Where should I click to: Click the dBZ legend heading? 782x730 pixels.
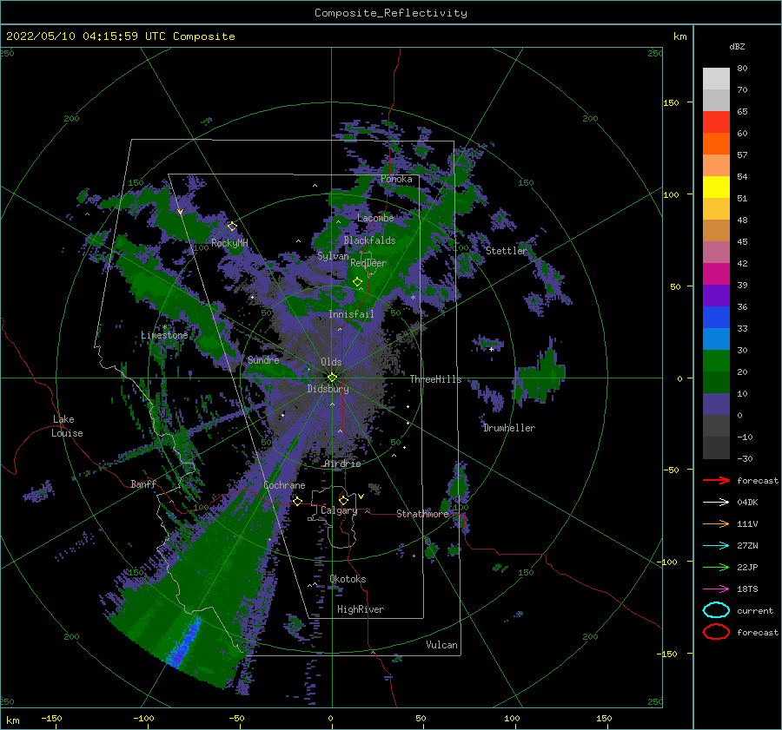coord(737,46)
